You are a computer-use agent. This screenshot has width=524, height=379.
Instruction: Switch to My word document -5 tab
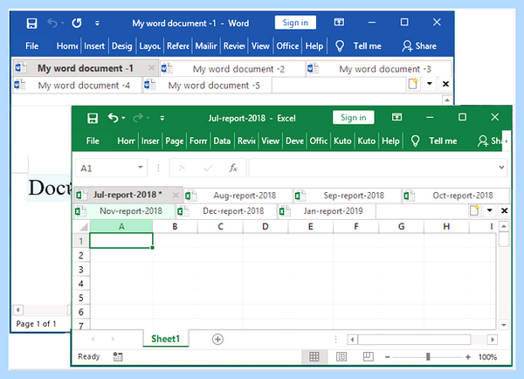pyautogui.click(x=207, y=86)
